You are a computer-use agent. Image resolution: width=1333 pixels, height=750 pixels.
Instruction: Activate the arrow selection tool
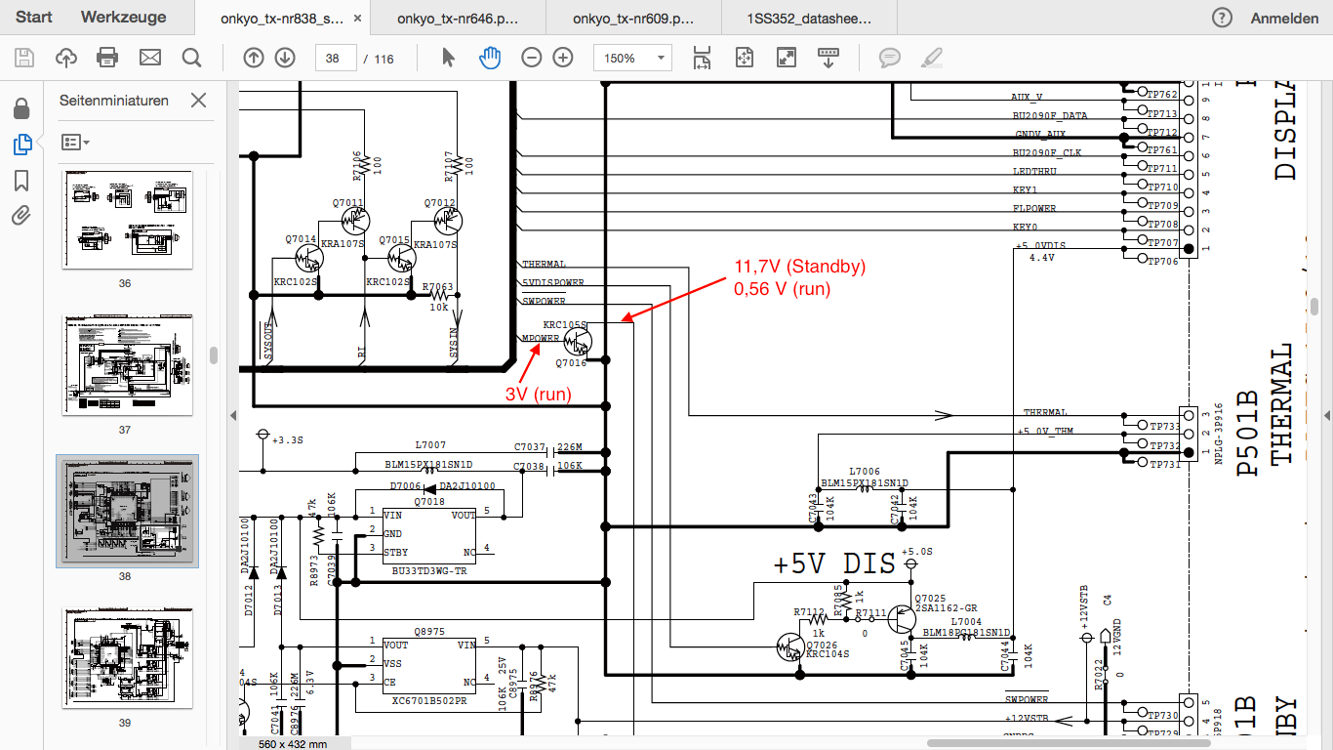448,58
